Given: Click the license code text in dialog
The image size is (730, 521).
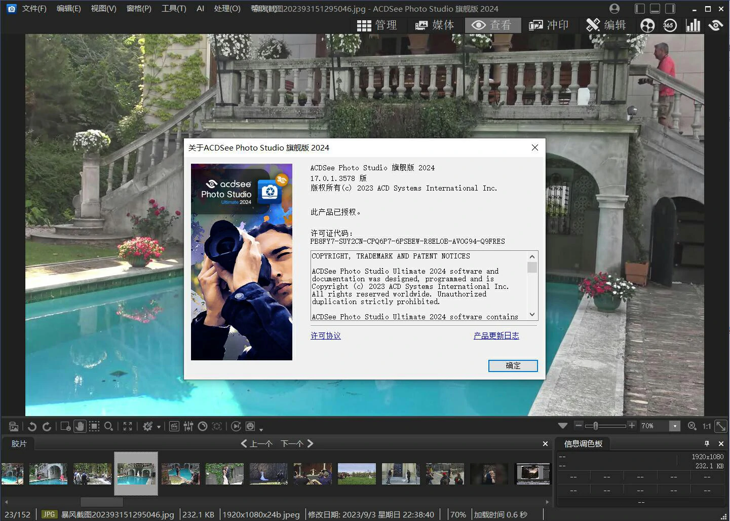Looking at the screenshot, I should (408, 241).
